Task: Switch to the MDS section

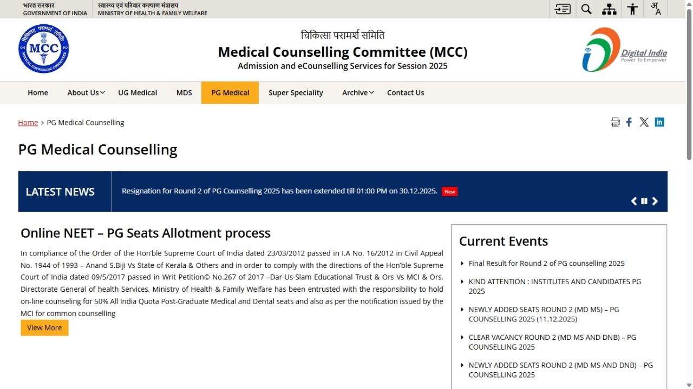Action: (x=184, y=92)
